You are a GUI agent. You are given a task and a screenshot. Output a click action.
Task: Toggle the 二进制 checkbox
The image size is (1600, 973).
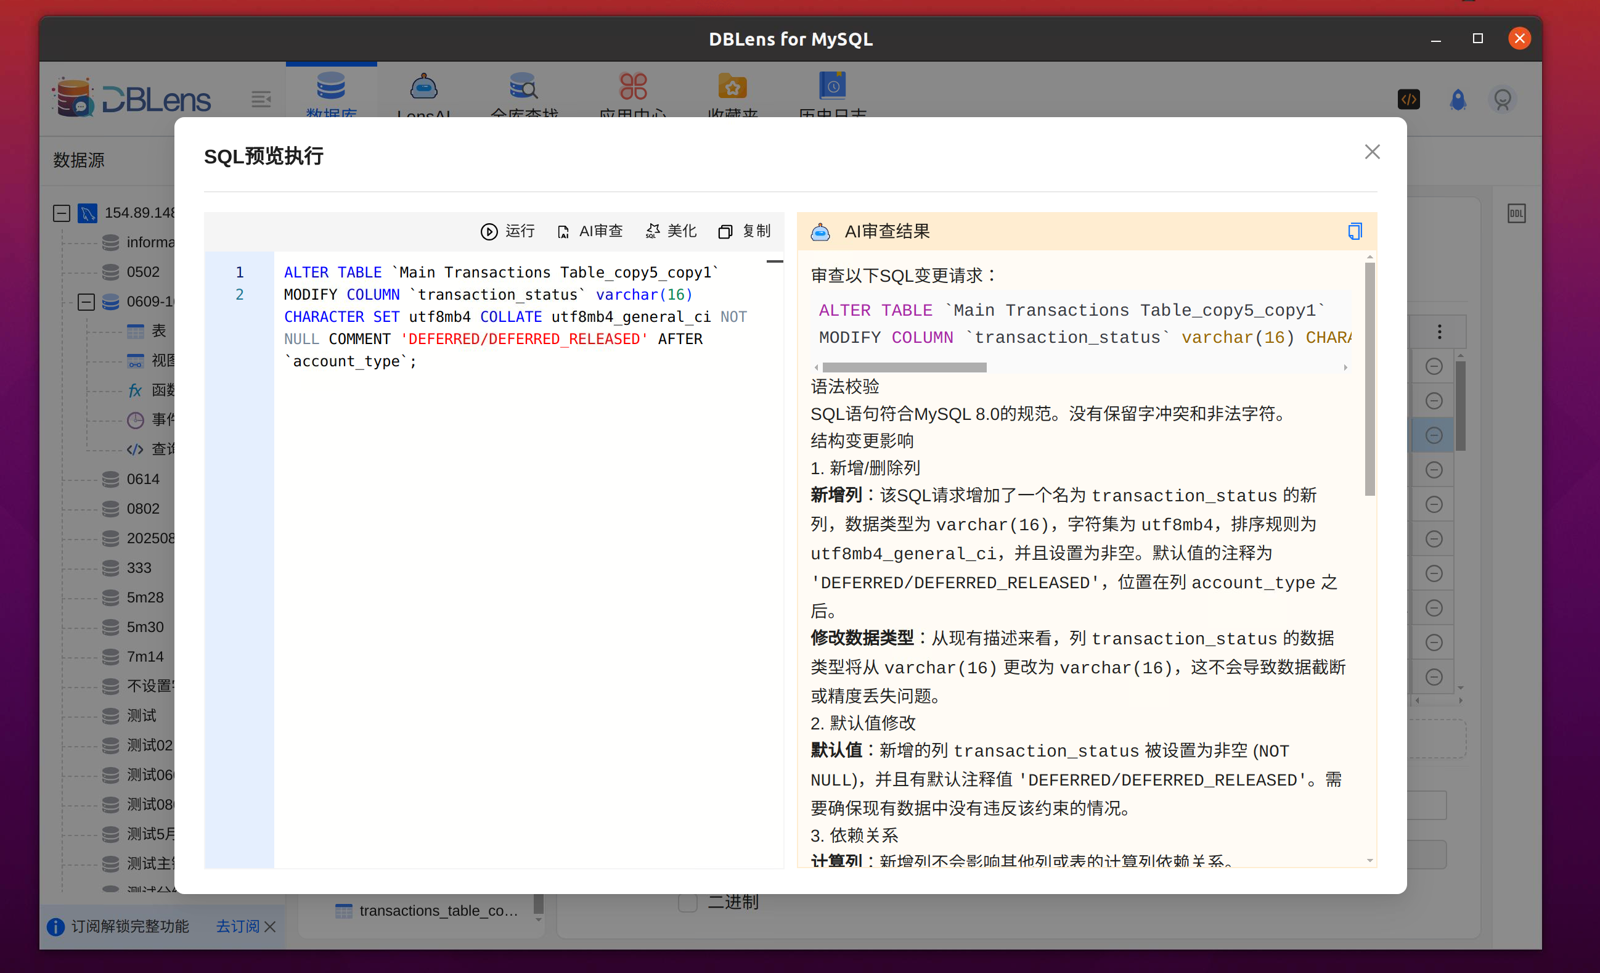(x=687, y=902)
